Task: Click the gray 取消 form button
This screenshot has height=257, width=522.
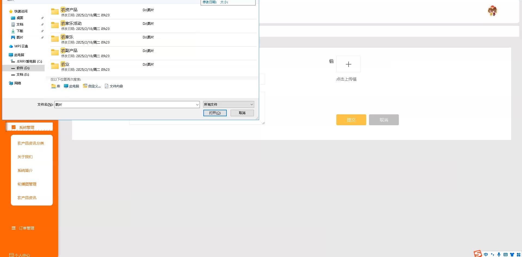Action: pyautogui.click(x=384, y=120)
